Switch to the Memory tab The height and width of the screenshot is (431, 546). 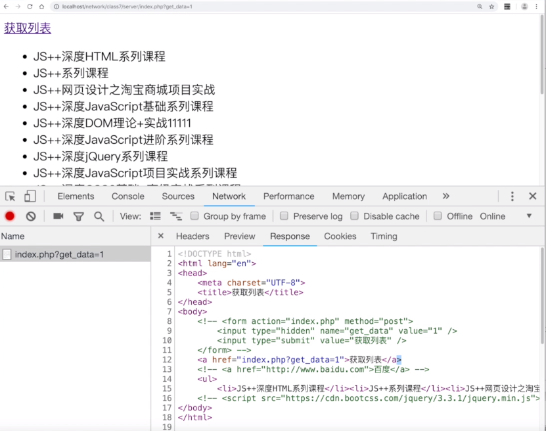pyautogui.click(x=349, y=196)
